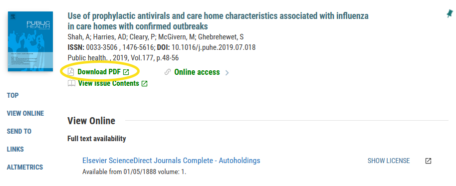The height and width of the screenshot is (186, 456).
Task: Jump to the TOP section
Action: 12,95
